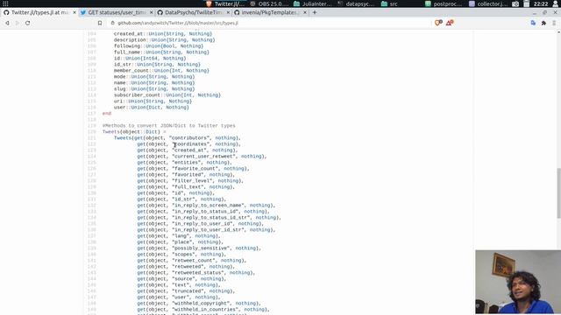The width and height of the screenshot is (561, 315).
Task: Click the field 'slug::Union{String, Nothing}'
Action: pos(154,89)
